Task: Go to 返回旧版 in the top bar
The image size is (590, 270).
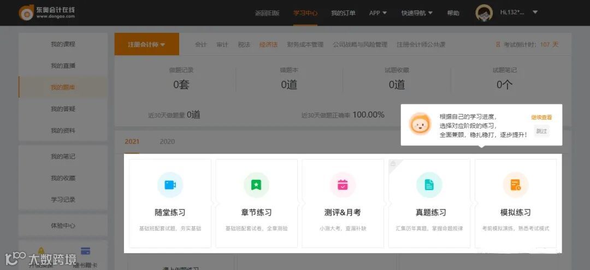Action: coord(267,13)
